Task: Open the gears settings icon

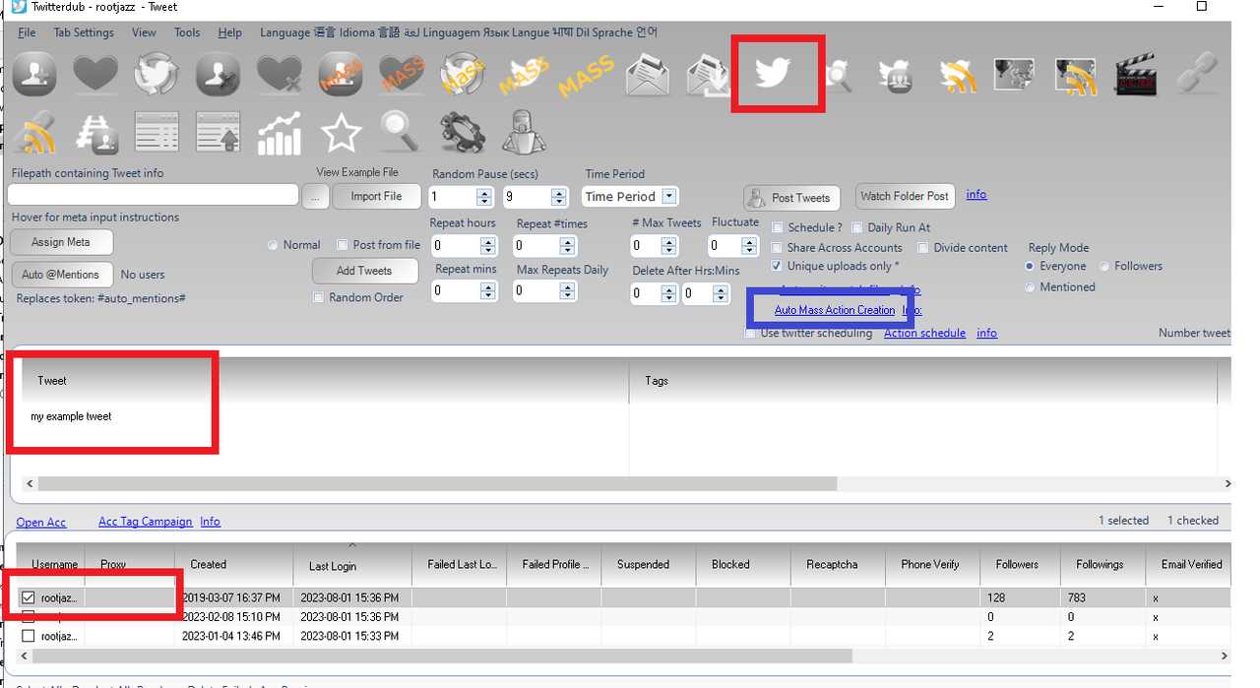Action: click(463, 132)
